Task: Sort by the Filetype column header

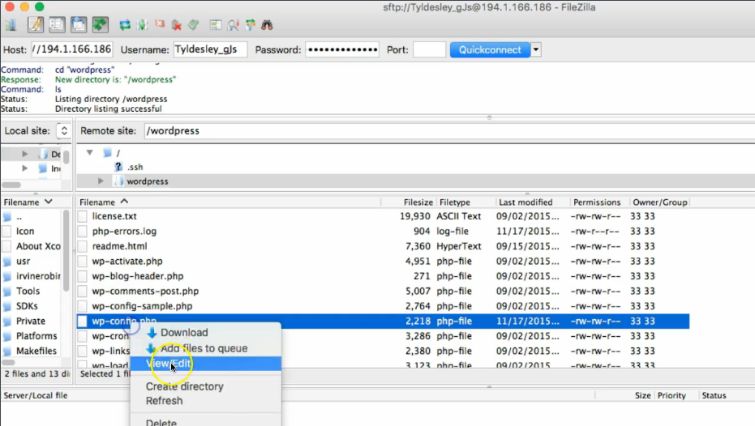Action: [465, 202]
